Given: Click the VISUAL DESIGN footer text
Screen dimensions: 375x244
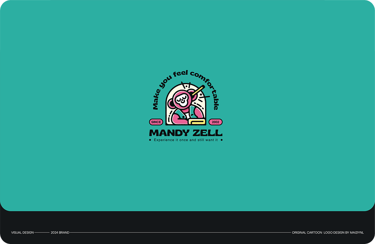Looking at the screenshot, I should point(23,233).
